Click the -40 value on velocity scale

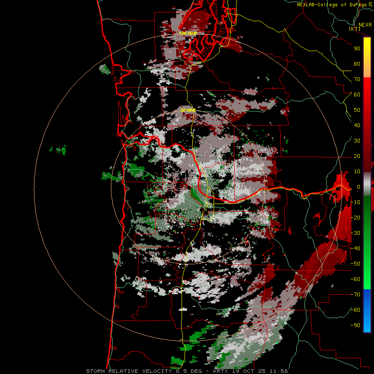pyautogui.click(x=355, y=249)
